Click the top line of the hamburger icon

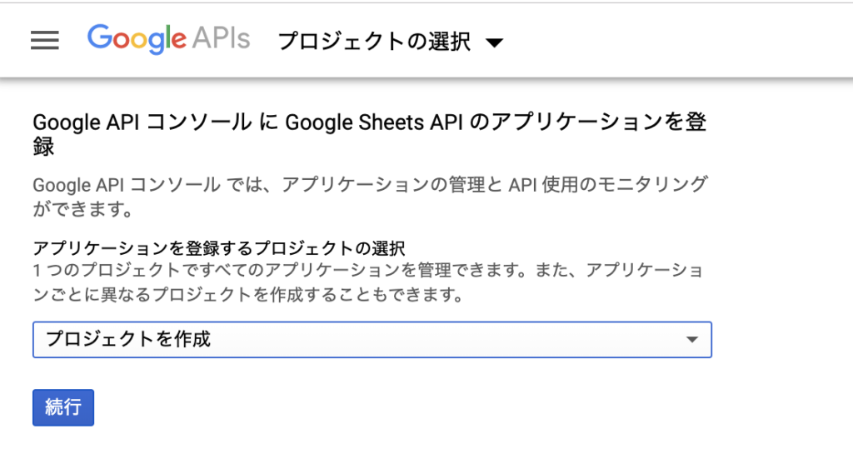click(45, 32)
